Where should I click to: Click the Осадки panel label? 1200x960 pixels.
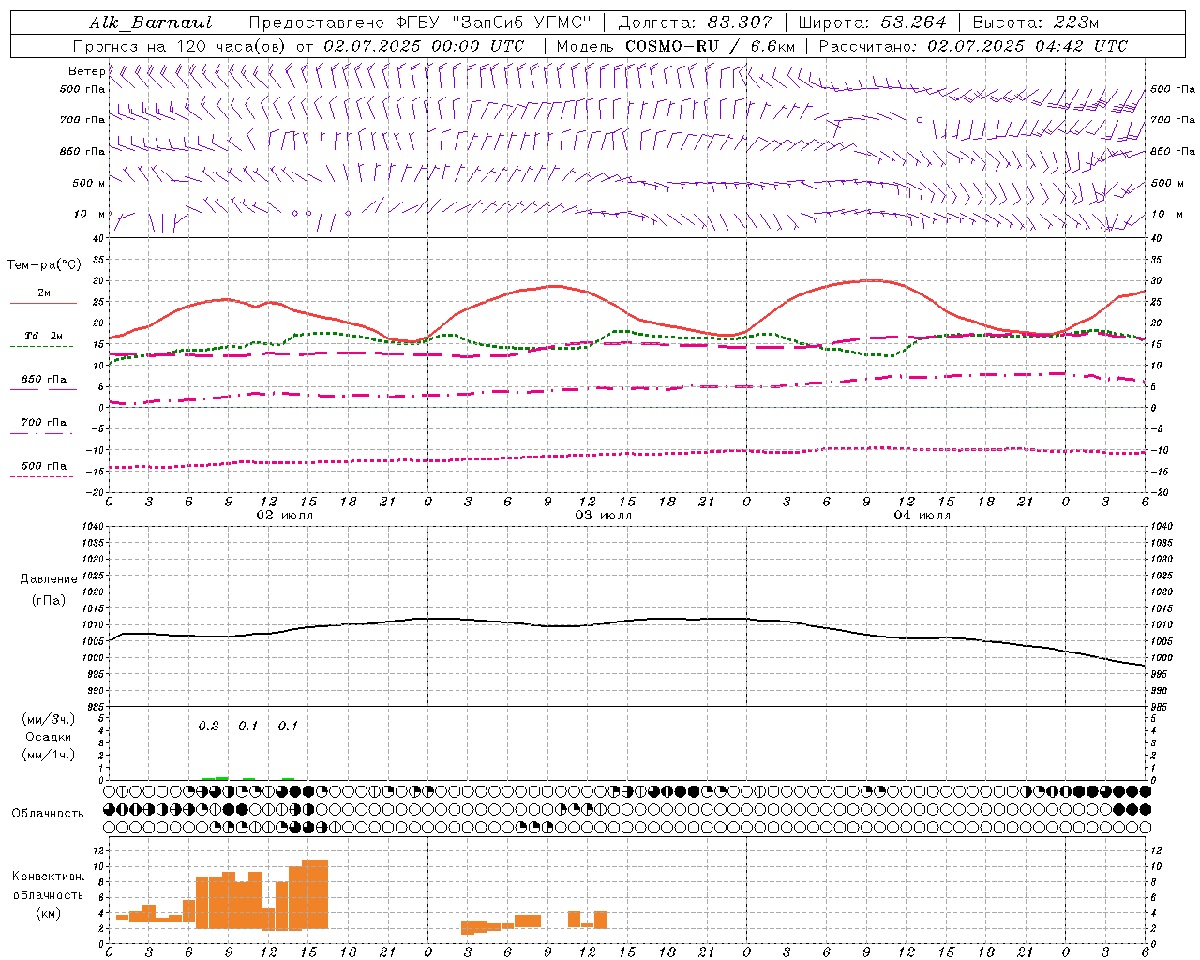[x=49, y=737]
